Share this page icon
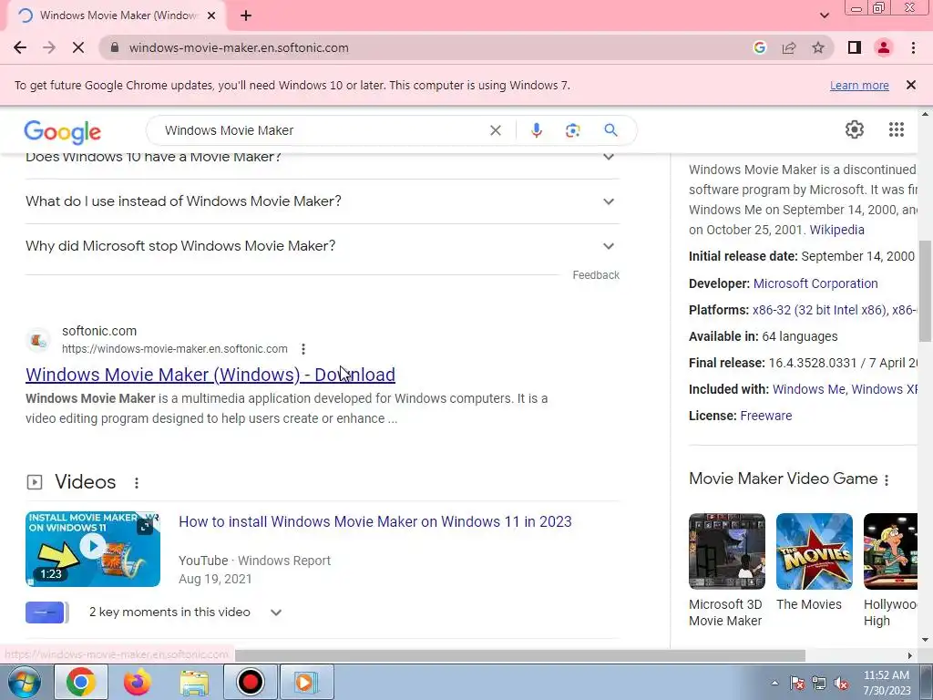This screenshot has width=933, height=700. coord(789,47)
